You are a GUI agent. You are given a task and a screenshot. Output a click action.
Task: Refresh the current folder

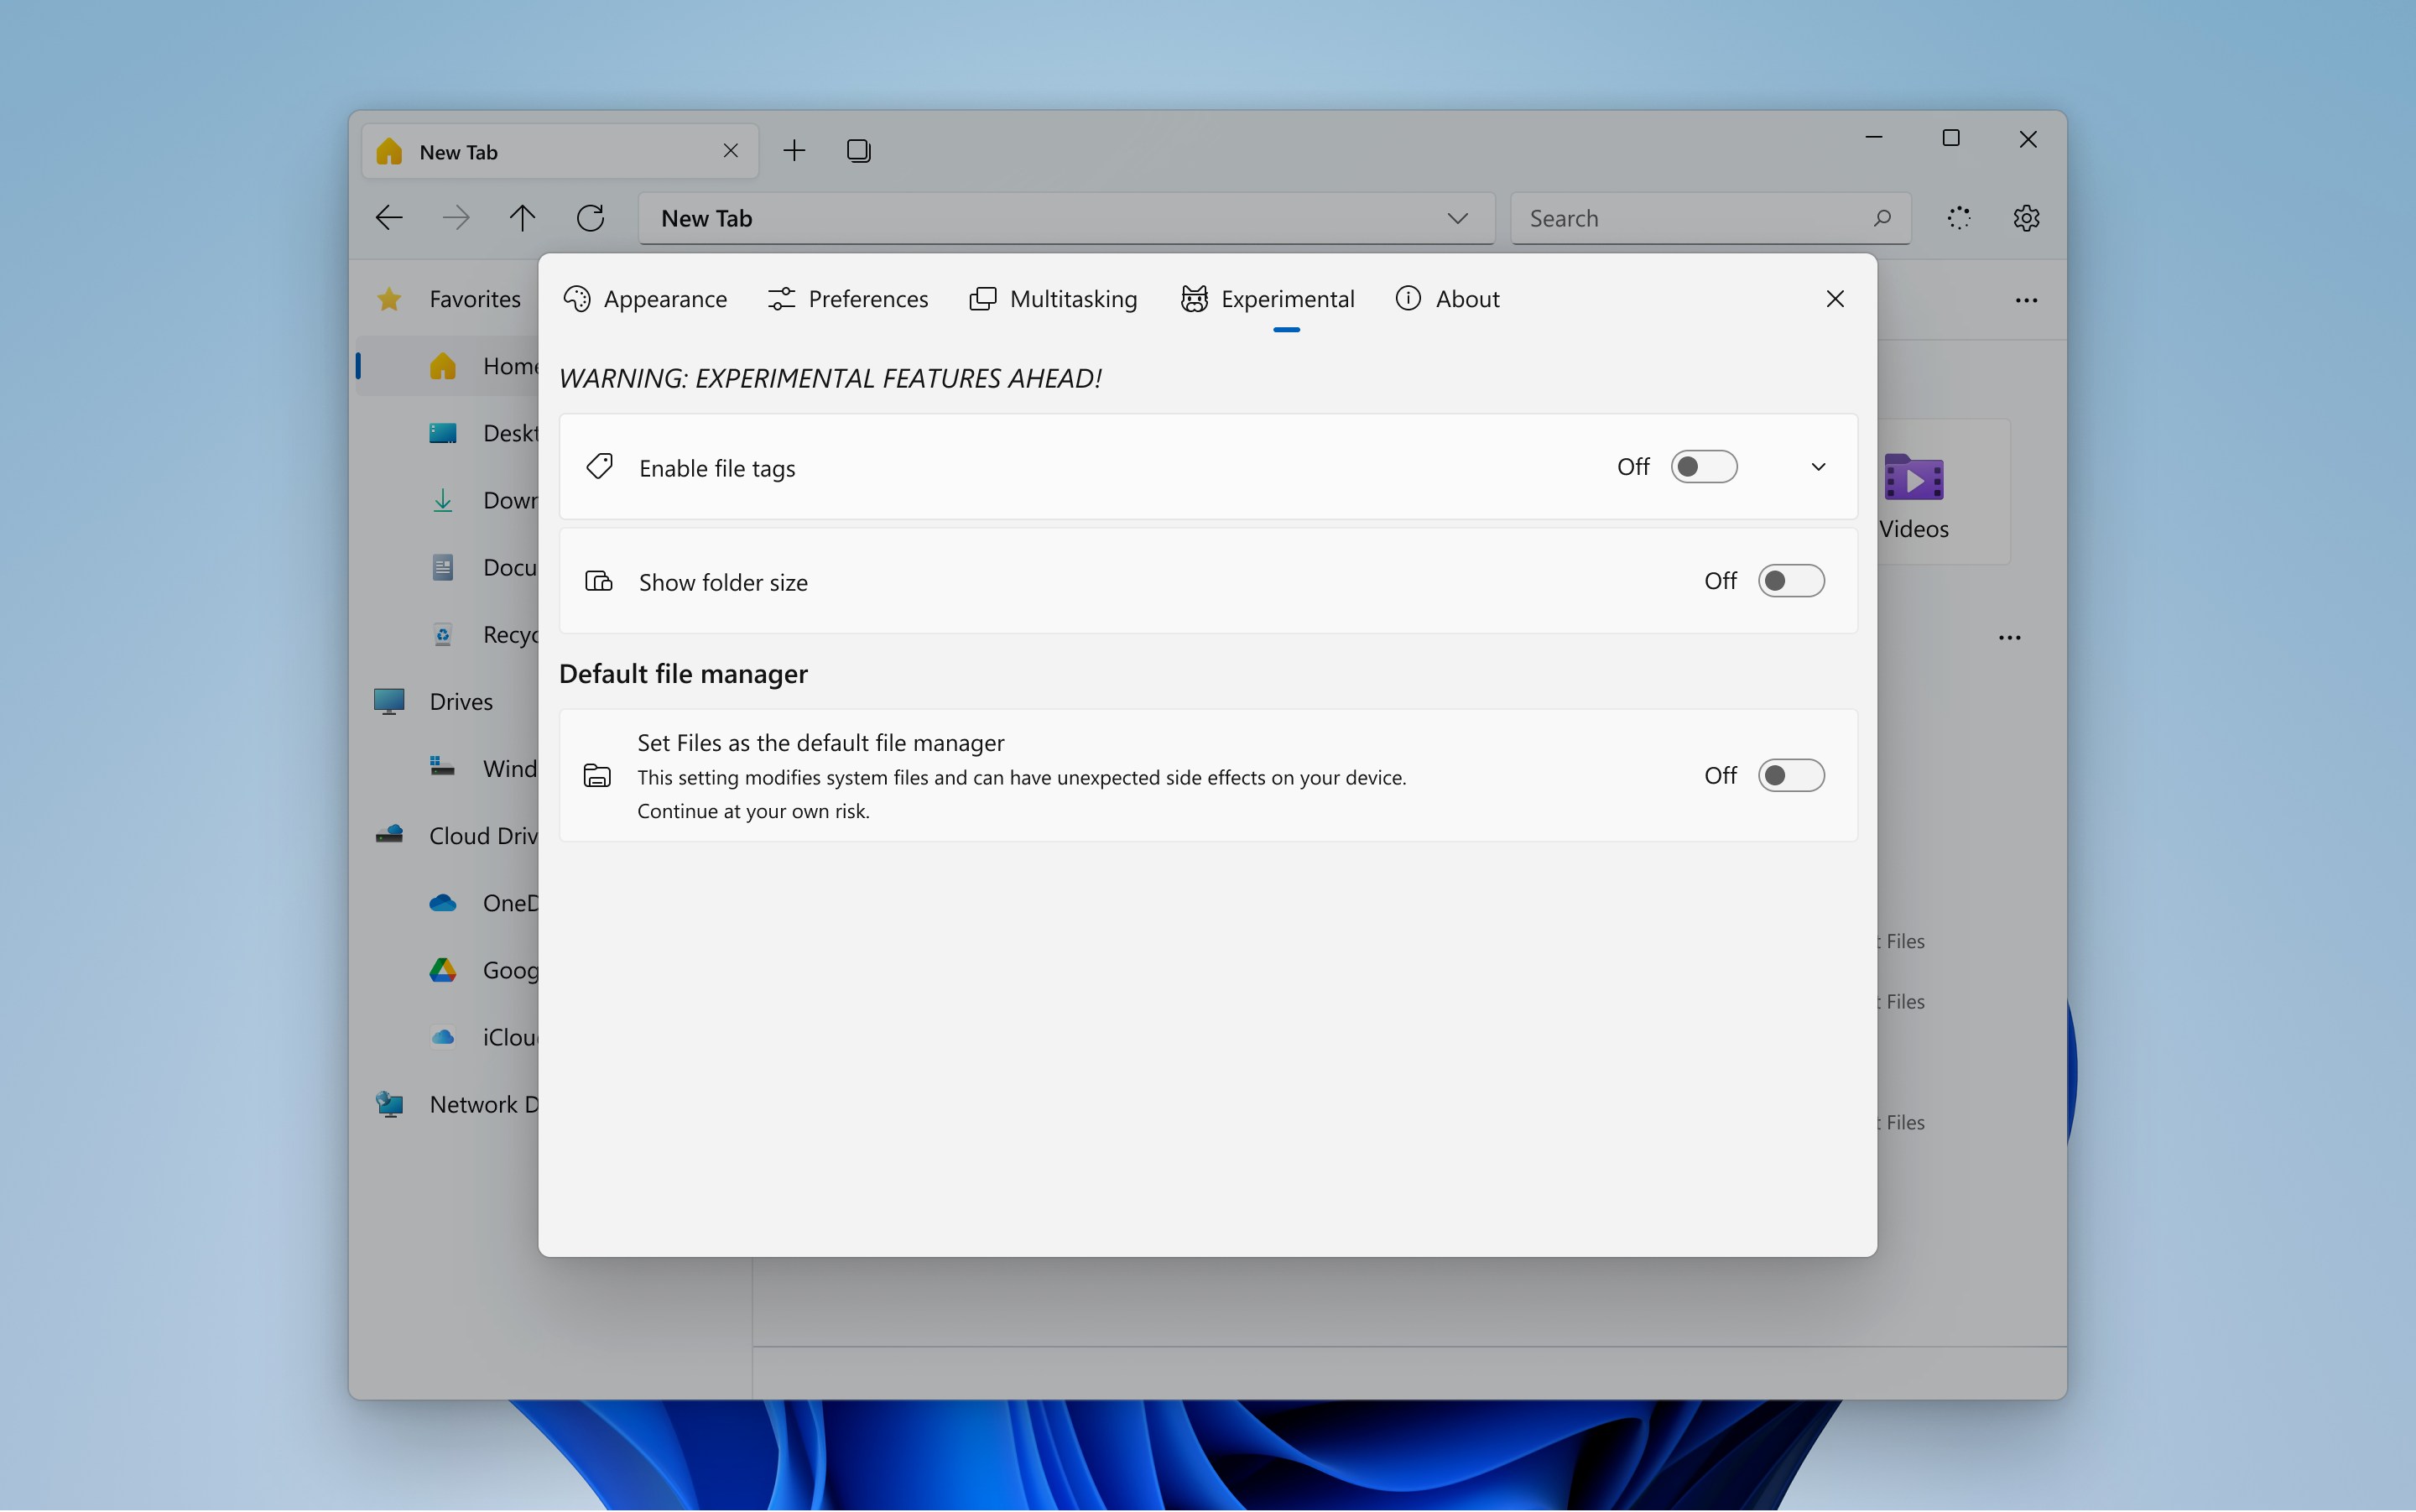tap(590, 217)
